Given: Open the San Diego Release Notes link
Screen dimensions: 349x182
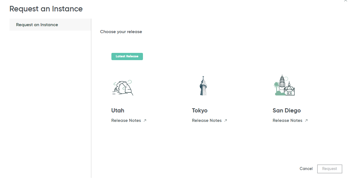Looking at the screenshot, I should pyautogui.click(x=288, y=120).
